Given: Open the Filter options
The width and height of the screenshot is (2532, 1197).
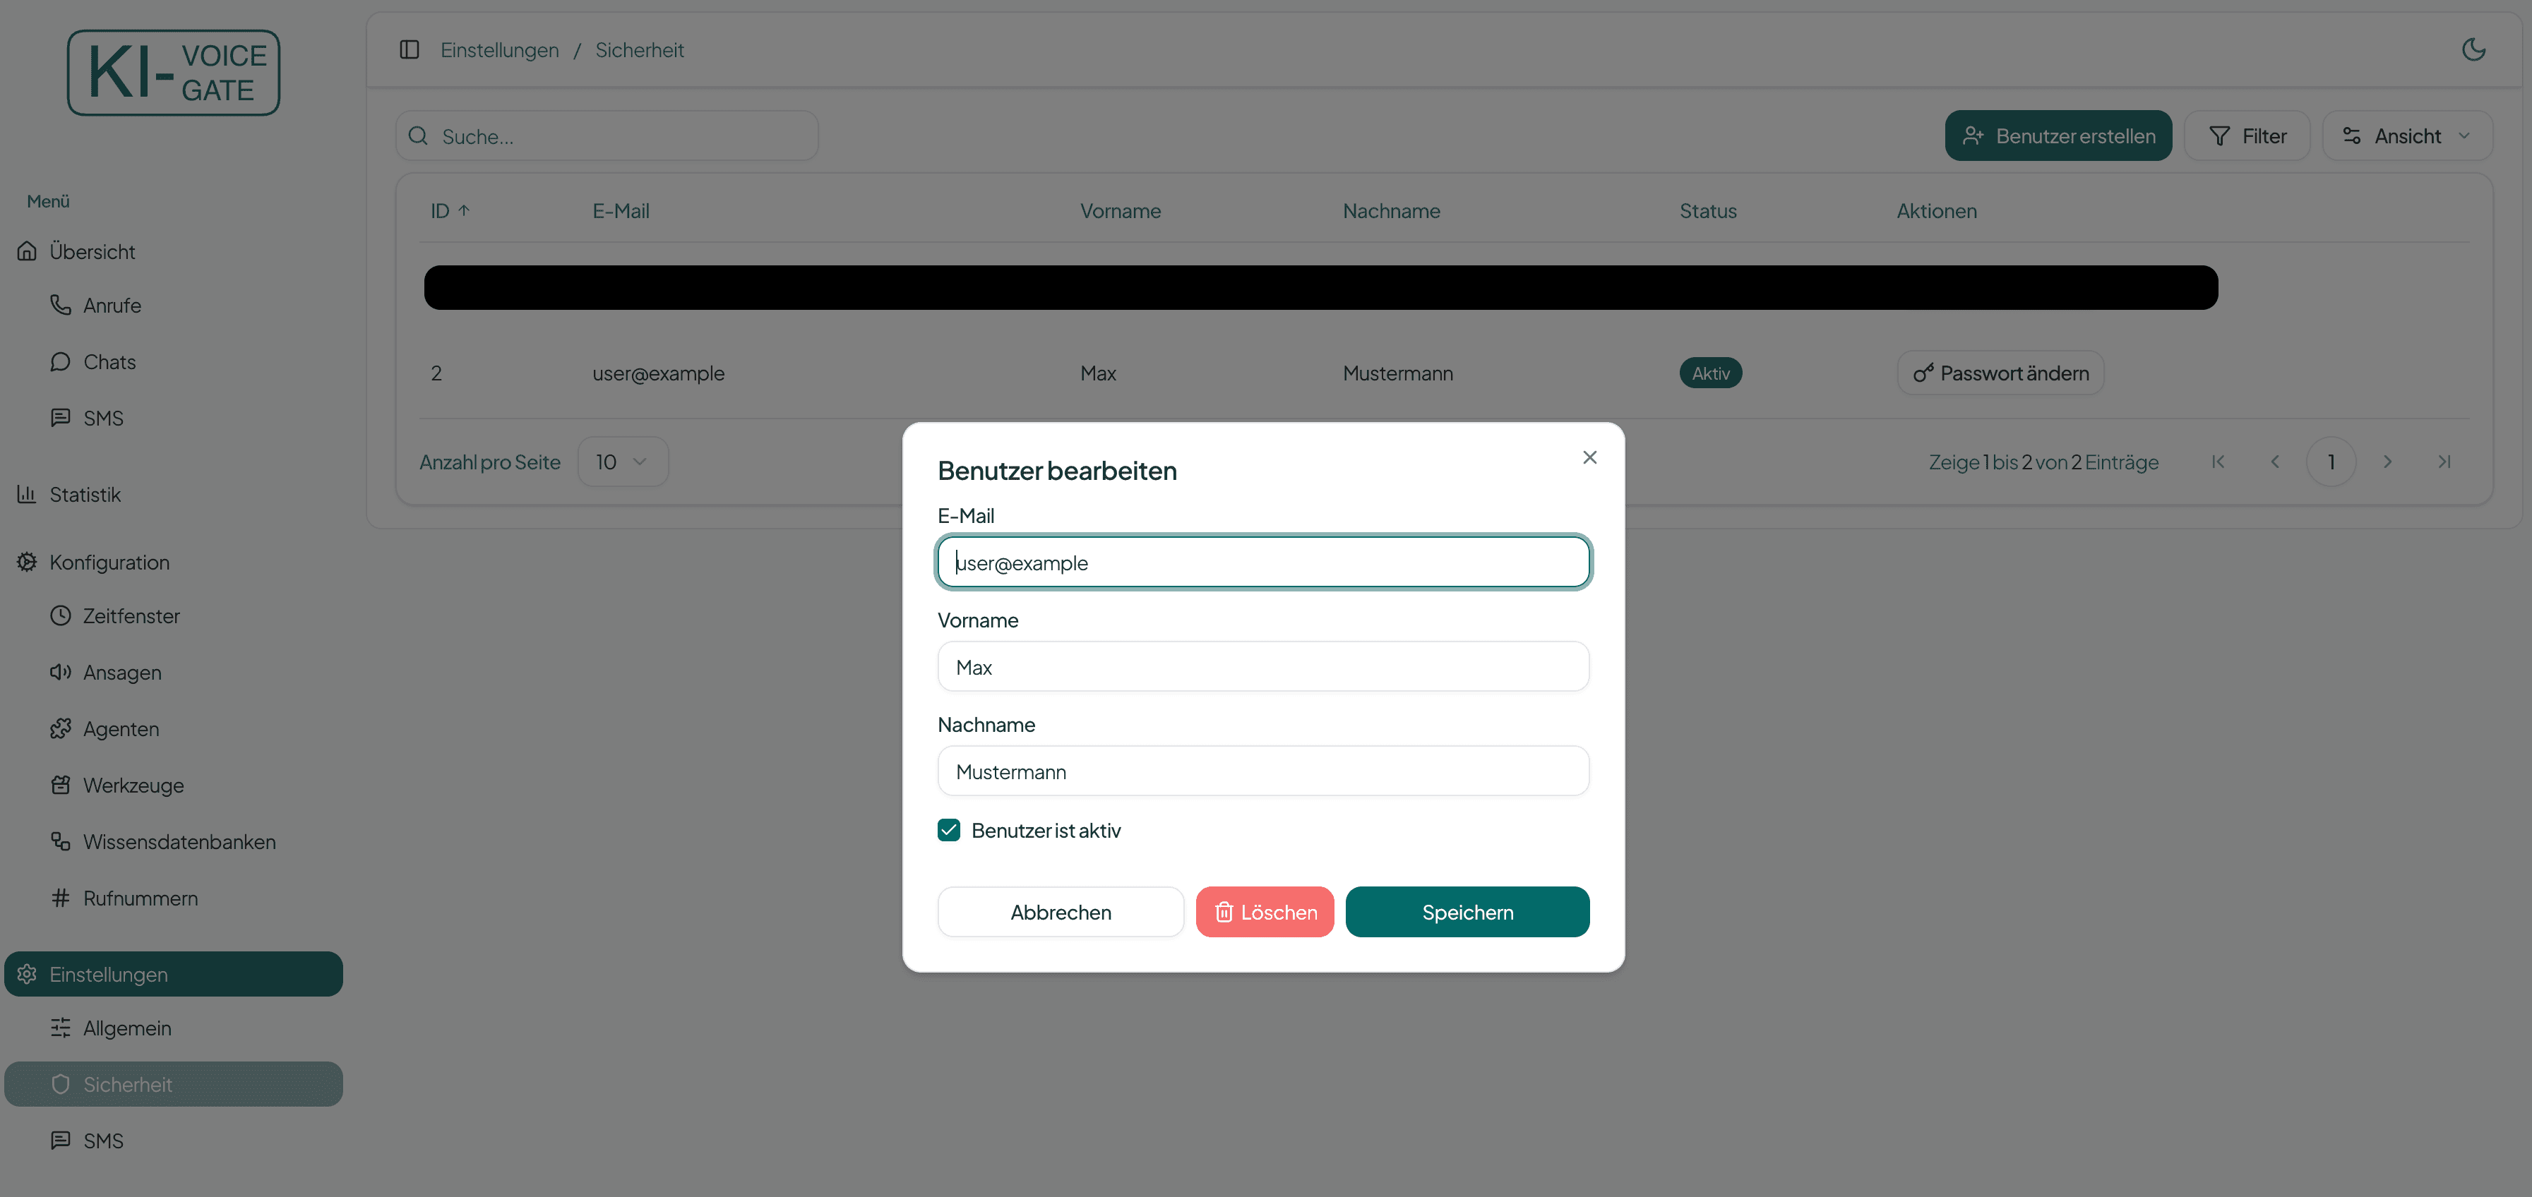Looking at the screenshot, I should (x=2247, y=136).
